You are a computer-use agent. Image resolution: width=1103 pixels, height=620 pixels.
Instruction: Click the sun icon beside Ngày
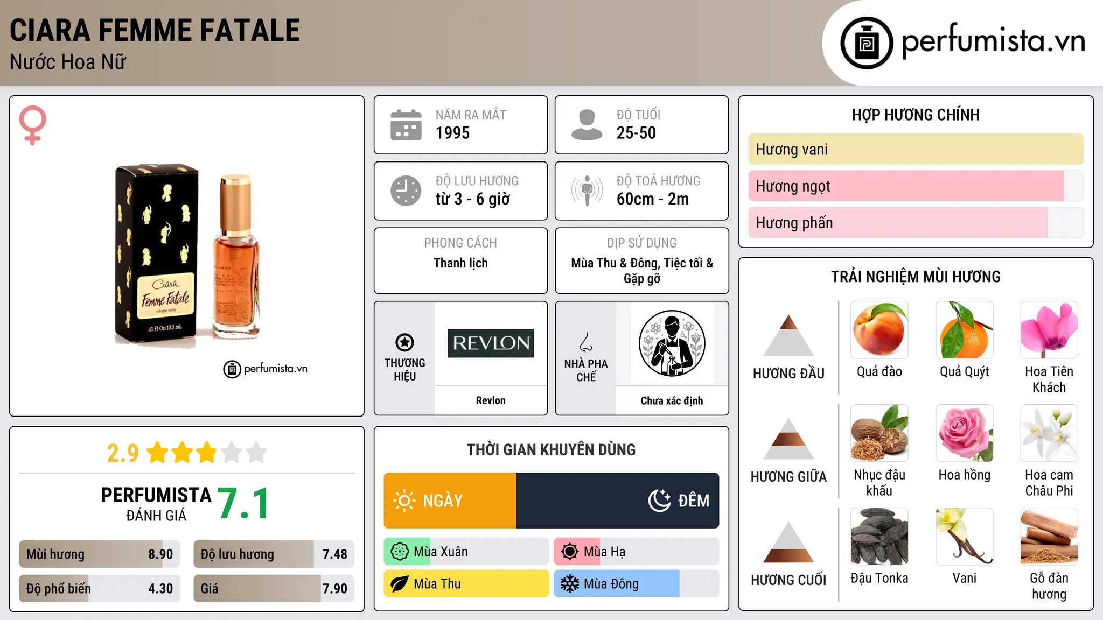point(404,501)
